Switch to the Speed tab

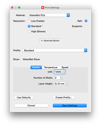pyautogui.click(x=65, y=67)
